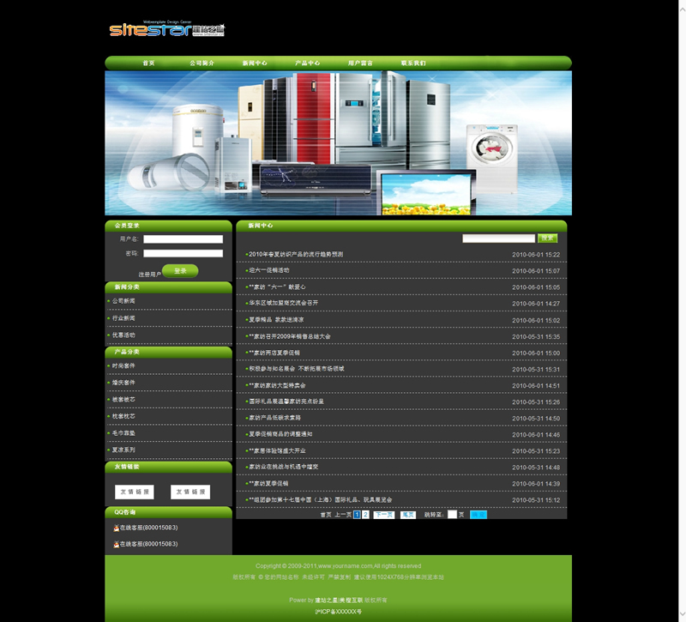Click the first 友情链接 button
This screenshot has width=686, height=622.
point(134,492)
